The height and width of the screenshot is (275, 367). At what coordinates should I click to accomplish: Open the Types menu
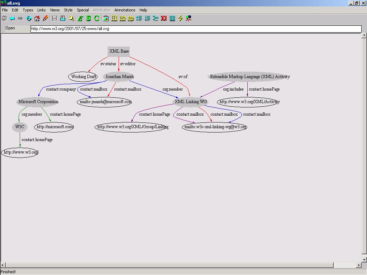point(28,10)
